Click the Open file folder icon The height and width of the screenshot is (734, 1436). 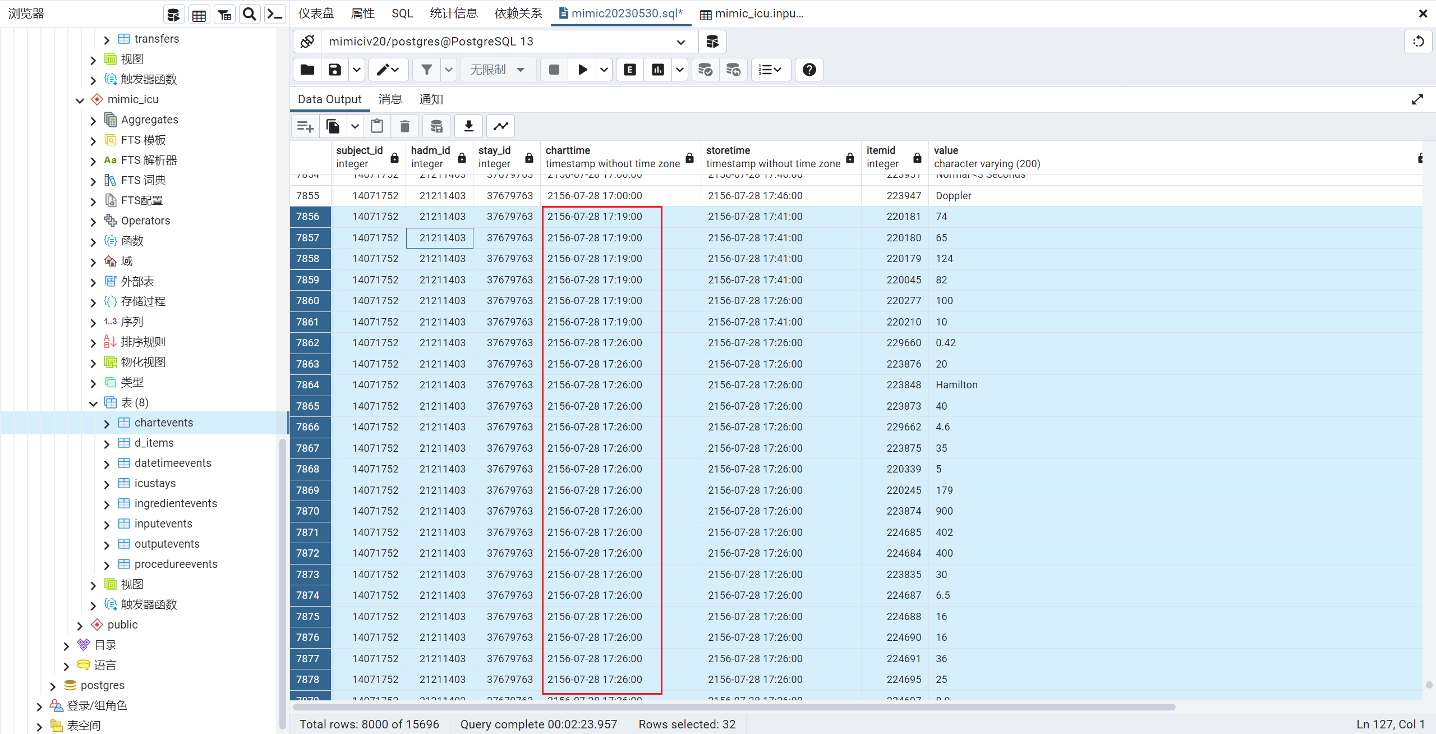[x=307, y=70]
